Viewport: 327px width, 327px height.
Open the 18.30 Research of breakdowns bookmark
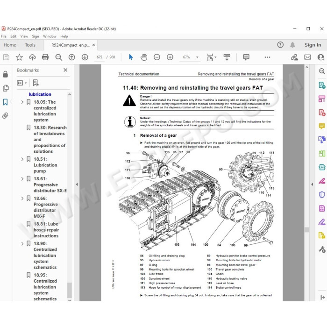point(50,140)
